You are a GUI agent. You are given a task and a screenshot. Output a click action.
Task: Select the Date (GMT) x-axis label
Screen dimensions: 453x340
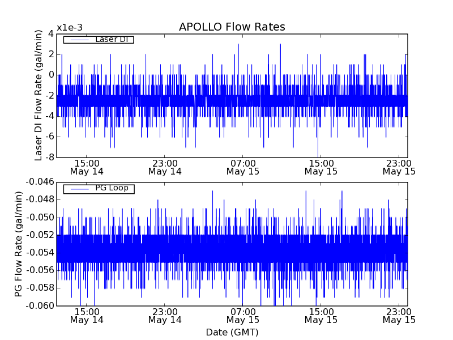pos(232,332)
